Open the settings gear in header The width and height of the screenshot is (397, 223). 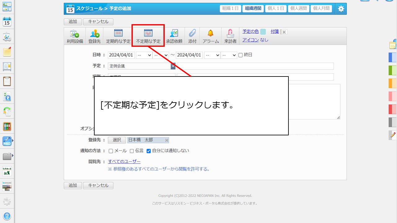[341, 9]
